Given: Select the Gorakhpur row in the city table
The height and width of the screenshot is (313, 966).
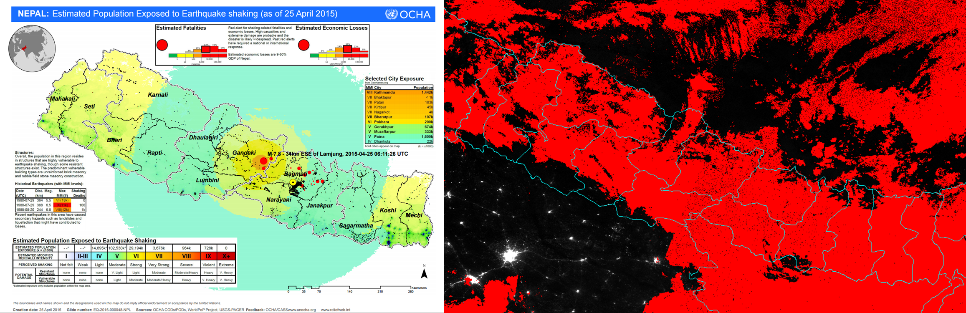Looking at the screenshot, I should (400, 127).
